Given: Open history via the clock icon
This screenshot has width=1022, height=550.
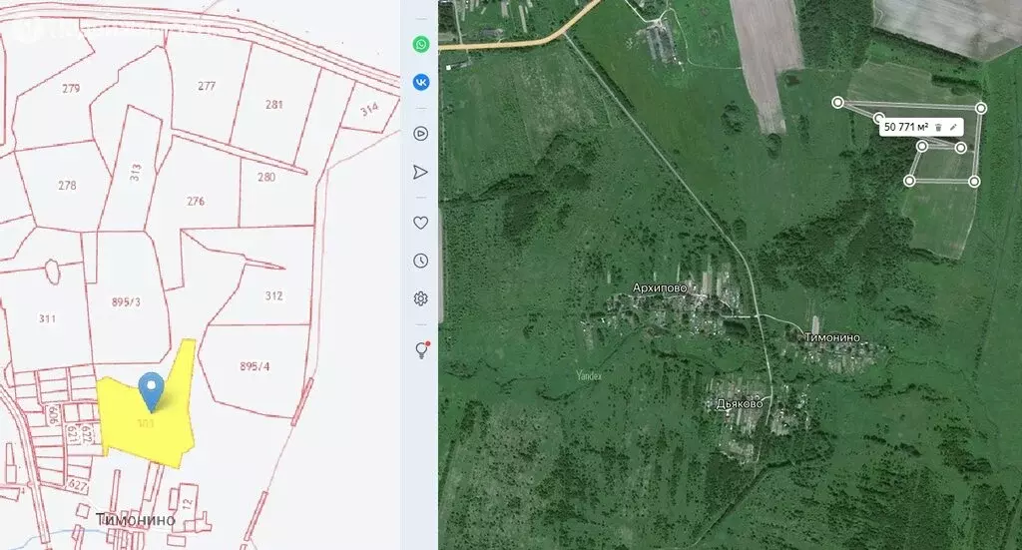Looking at the screenshot, I should point(421,261).
